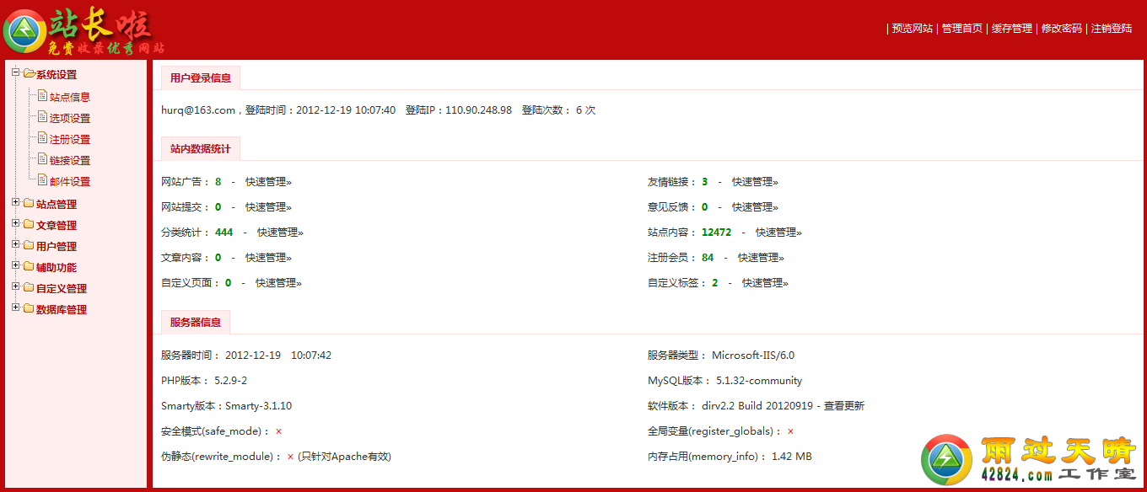Collapse the 系统设置 tree node
The height and width of the screenshot is (492, 1147).
[x=15, y=72]
